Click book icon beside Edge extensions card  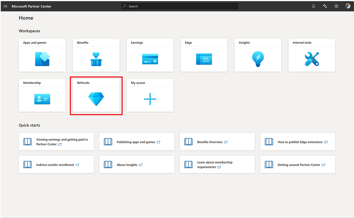pyautogui.click(x=269, y=142)
